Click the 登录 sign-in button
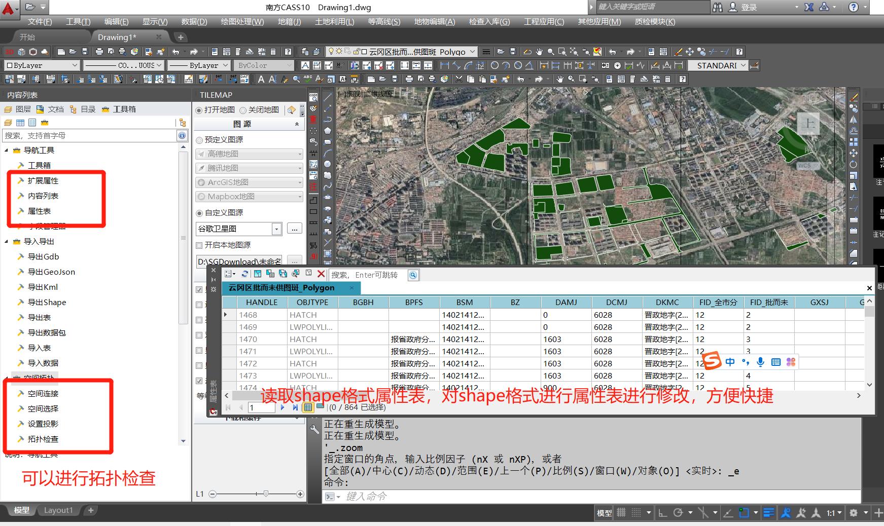The width and height of the screenshot is (884, 526). pyautogui.click(x=749, y=7)
